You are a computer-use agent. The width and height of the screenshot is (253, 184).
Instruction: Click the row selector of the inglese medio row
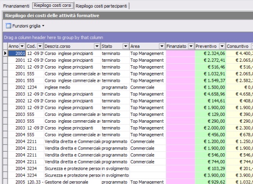tap(5, 87)
